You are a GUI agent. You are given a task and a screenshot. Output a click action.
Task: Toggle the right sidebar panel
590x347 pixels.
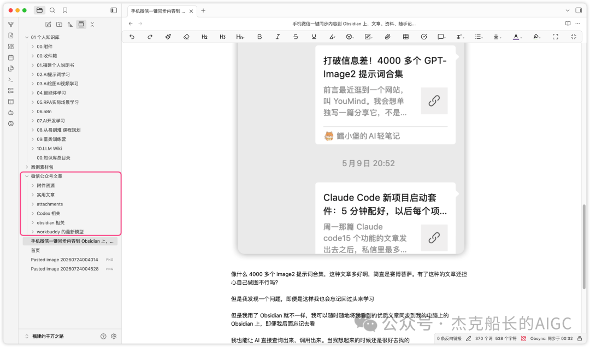pos(579,10)
